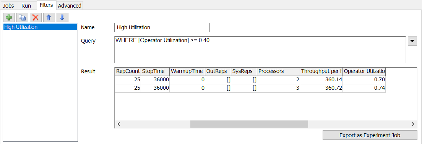Click the Throughput per H column header
Screen dimensions: 422x144
click(321, 71)
